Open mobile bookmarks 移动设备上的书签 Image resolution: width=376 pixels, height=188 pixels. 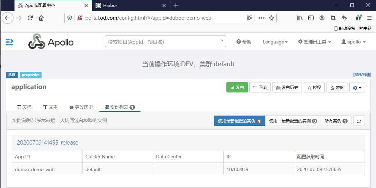[353, 28]
